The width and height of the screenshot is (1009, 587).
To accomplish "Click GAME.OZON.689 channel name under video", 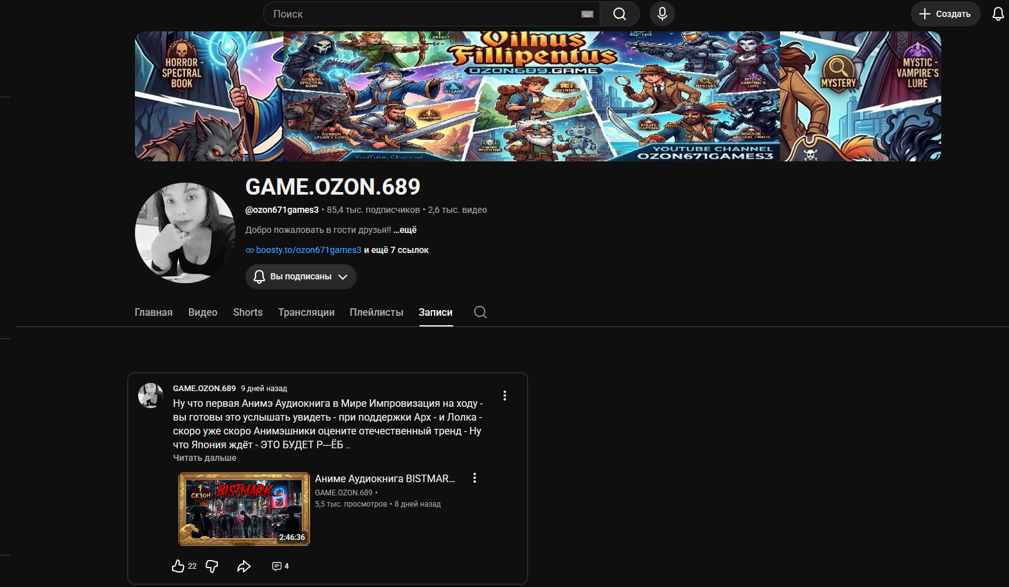I will click(x=343, y=493).
